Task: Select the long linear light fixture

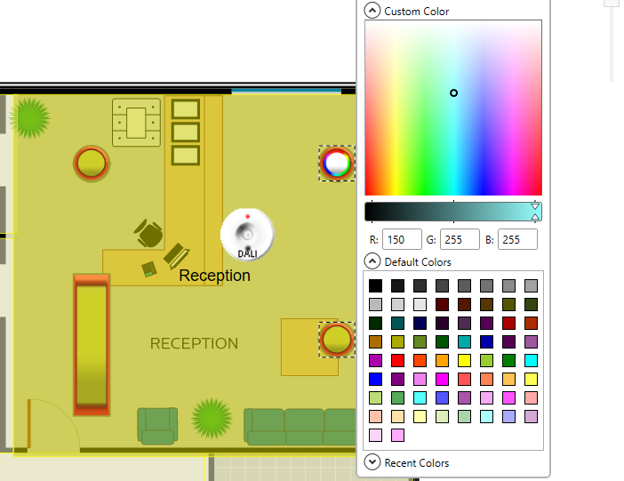Action: 92,345
